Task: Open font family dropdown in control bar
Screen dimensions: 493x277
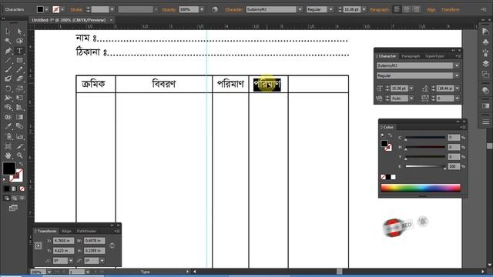Action: coord(300,9)
